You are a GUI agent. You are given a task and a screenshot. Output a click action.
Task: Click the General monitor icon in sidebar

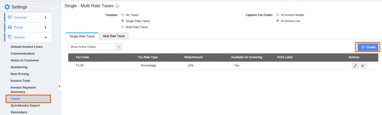pyautogui.click(x=10, y=17)
